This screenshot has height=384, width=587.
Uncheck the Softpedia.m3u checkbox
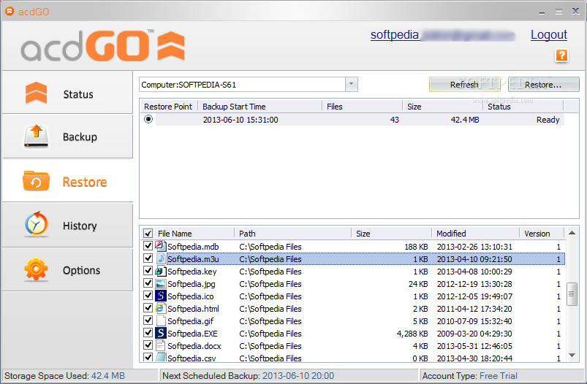click(148, 258)
